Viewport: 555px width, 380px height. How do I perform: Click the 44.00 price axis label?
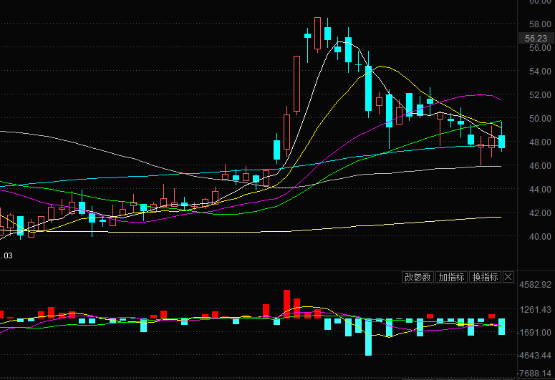540,190
